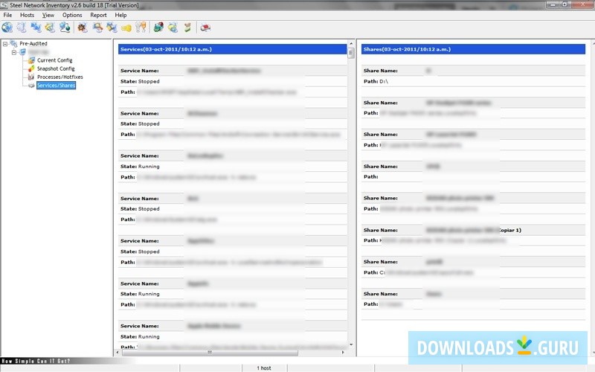Collapse the Pre-Audited tree node

pos(5,44)
